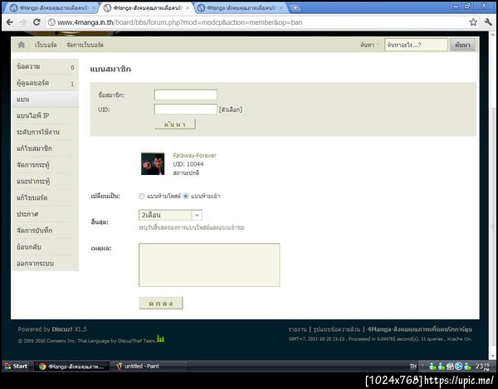Open a new browser tab
This screenshot has height=389, width=498.
(295, 8)
